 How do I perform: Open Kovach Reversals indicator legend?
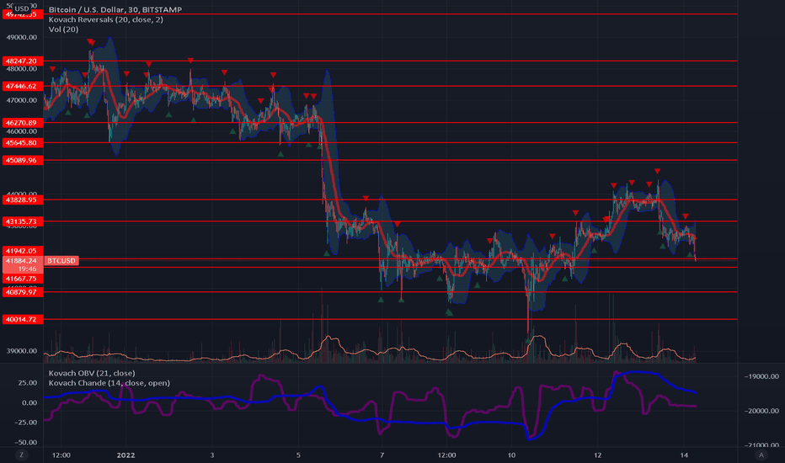[105, 19]
